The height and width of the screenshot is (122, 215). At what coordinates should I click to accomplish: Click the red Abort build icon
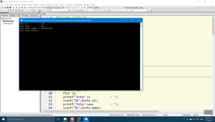point(45,7)
